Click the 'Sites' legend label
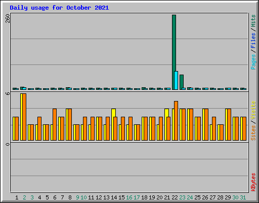This screenshot has width=259, height=203. [253, 133]
